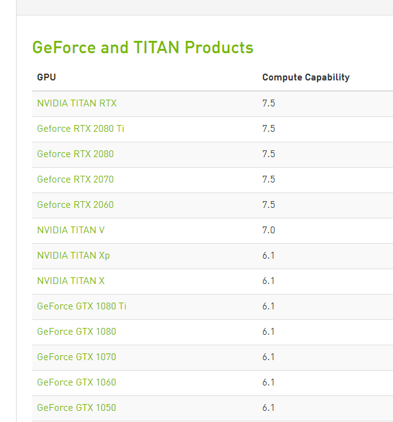Click the GPU column header

point(46,77)
